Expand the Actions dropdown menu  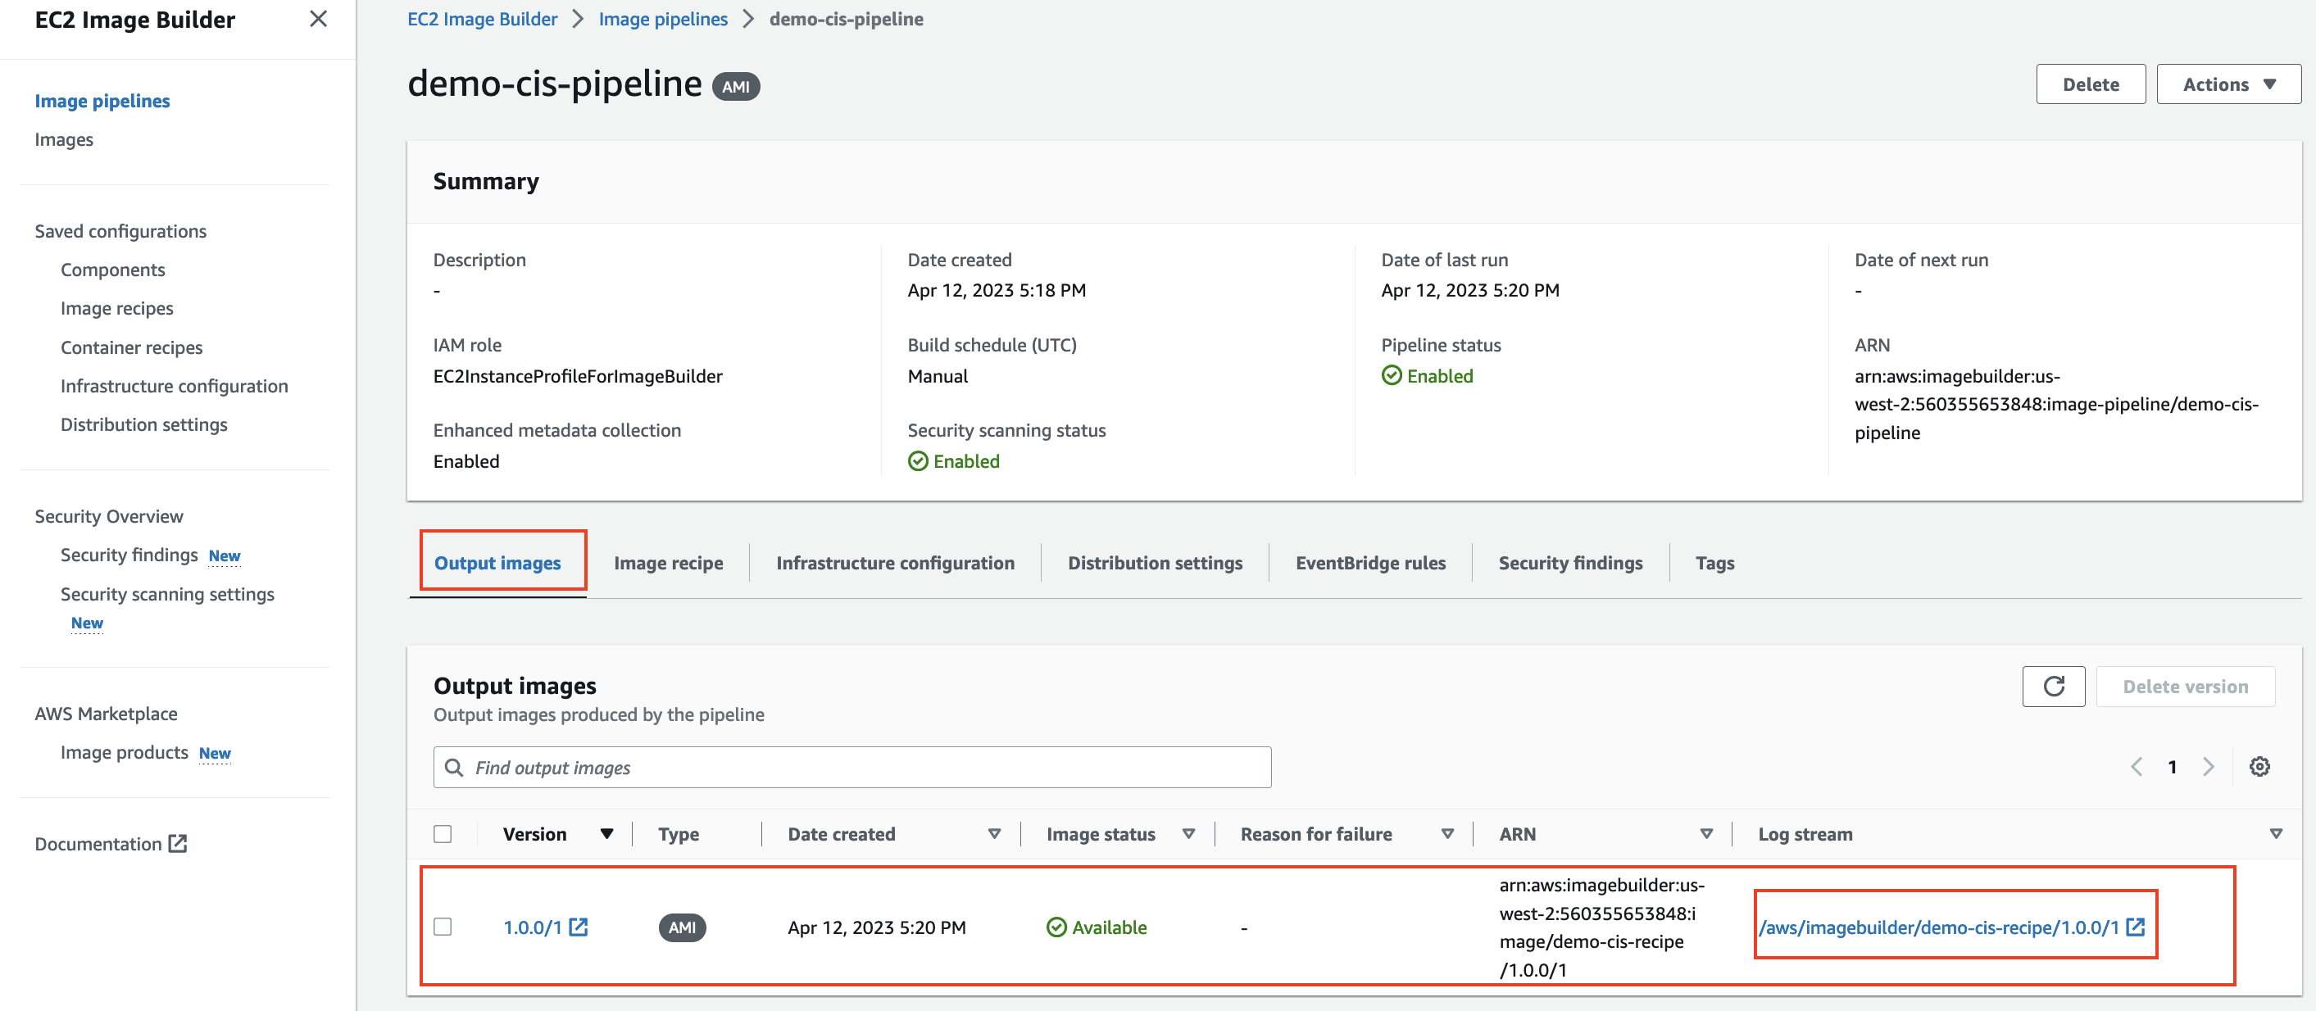2227,84
